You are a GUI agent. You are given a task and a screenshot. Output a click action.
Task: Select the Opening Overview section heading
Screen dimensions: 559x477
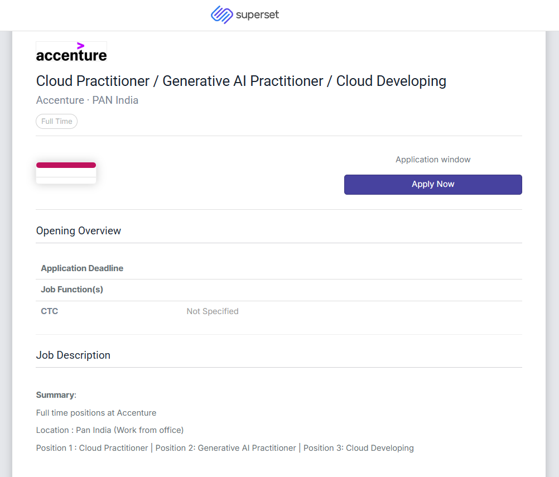point(79,231)
